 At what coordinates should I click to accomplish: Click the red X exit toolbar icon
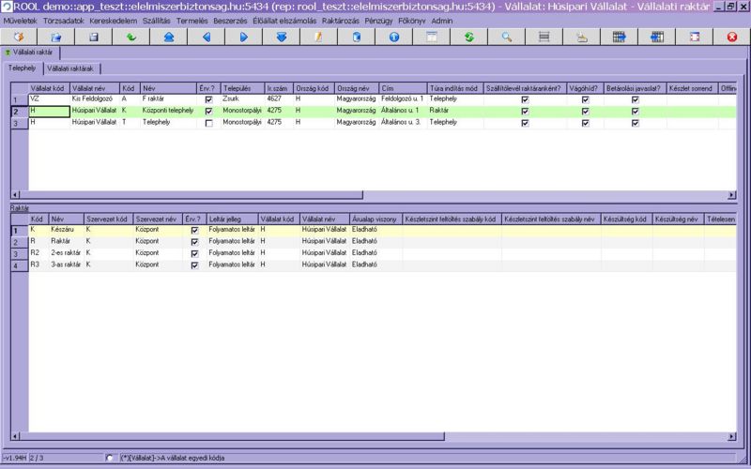732,38
